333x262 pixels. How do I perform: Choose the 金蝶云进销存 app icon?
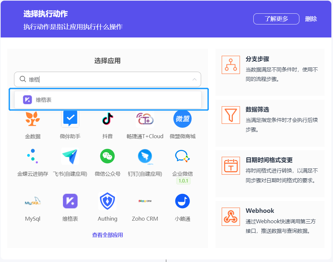33,156
